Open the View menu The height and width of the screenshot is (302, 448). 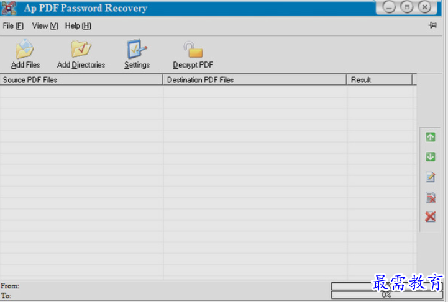[x=45, y=25]
